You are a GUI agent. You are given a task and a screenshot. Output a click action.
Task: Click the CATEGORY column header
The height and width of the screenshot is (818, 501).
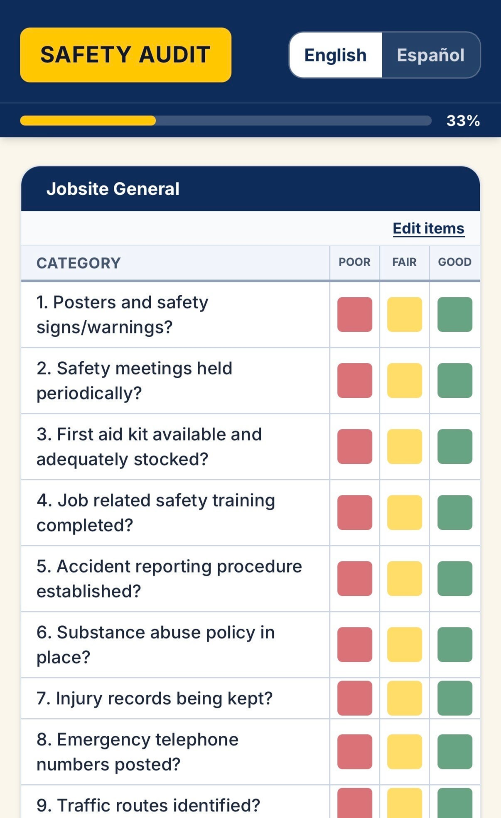tap(79, 263)
